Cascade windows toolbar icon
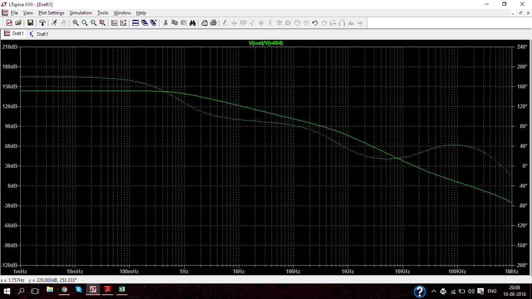The image size is (532, 299). (144, 23)
